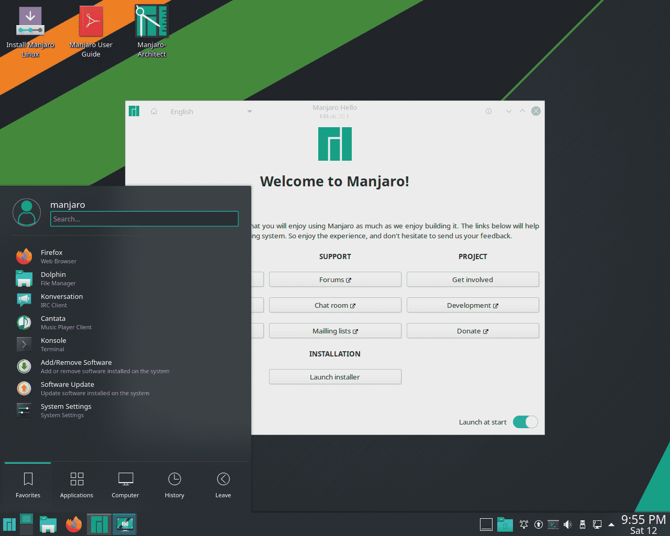Open Dolphin file manager from the launcher menu
Viewport: 670px width, 536px height.
(53, 278)
